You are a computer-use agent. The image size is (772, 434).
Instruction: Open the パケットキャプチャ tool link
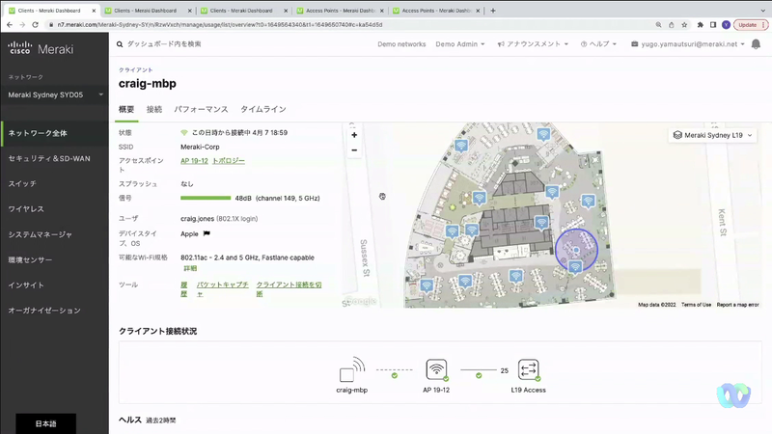pos(223,289)
